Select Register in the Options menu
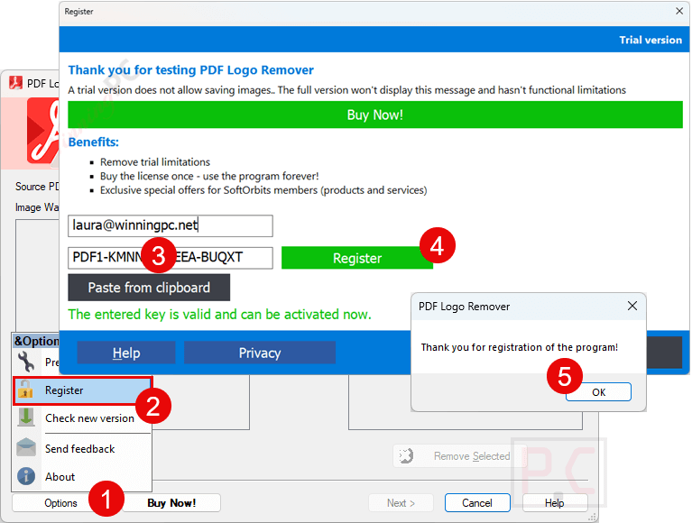Image resolution: width=692 pixels, height=523 pixels. point(82,390)
